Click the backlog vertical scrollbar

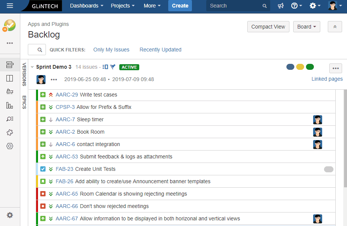click(x=345, y=139)
